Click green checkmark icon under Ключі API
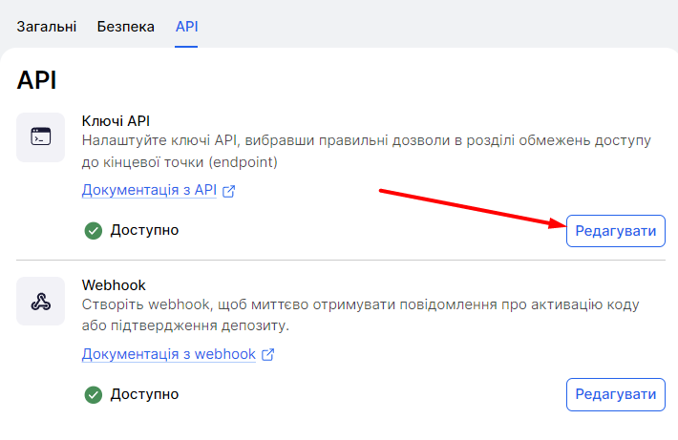 pos(94,230)
